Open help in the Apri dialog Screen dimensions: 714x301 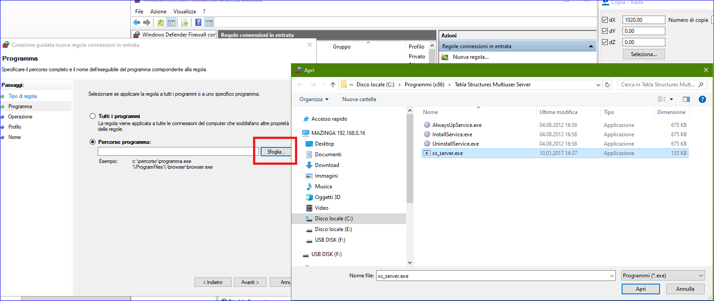click(702, 99)
